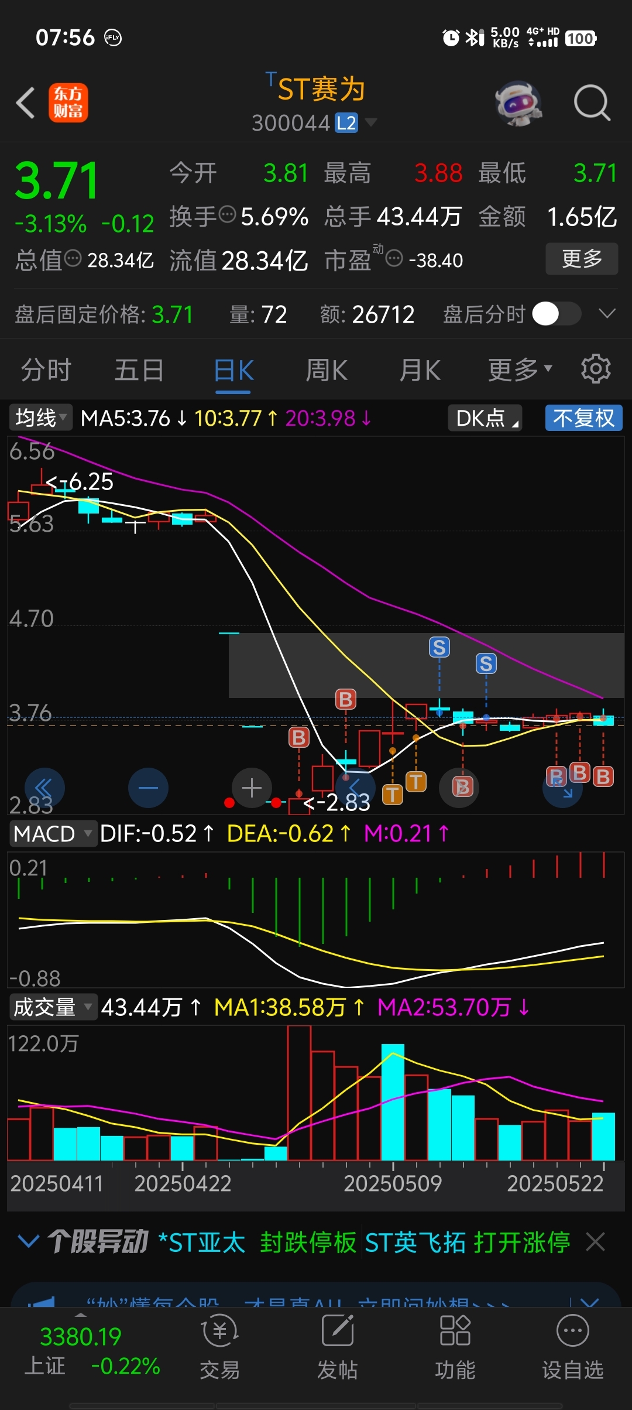Open stock search magnifier

(x=592, y=103)
